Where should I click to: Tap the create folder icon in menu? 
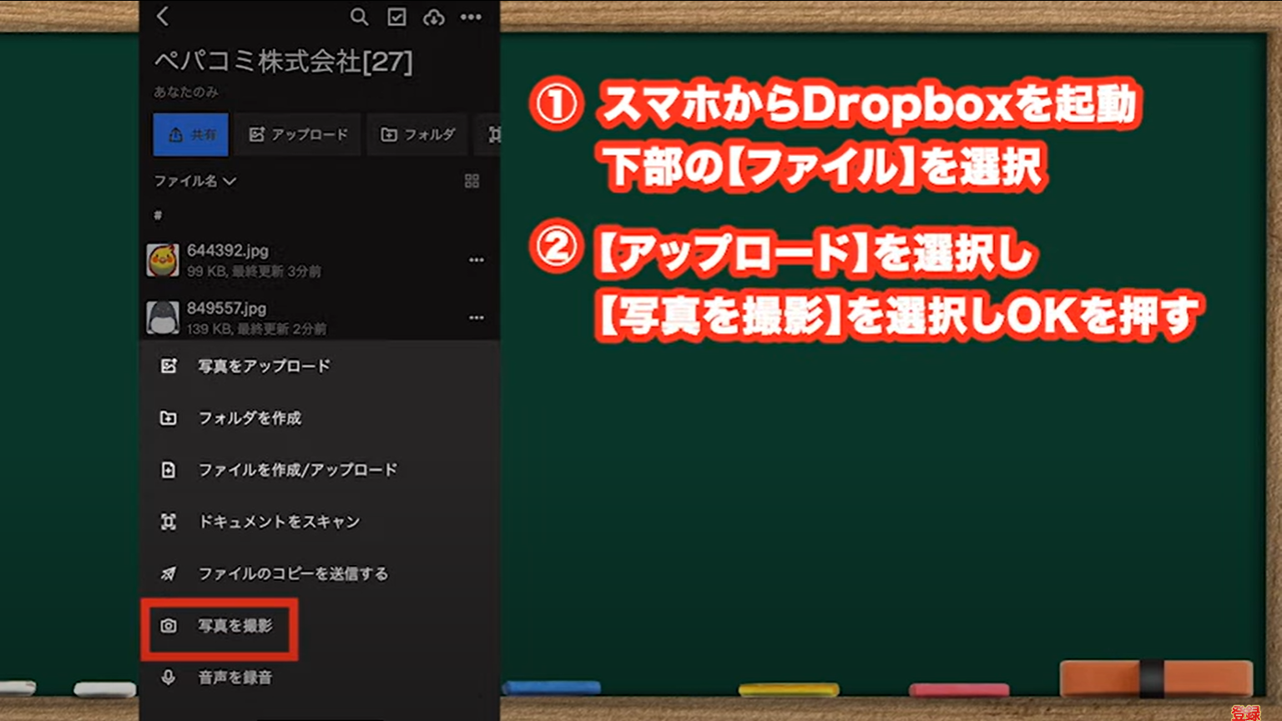tap(168, 417)
